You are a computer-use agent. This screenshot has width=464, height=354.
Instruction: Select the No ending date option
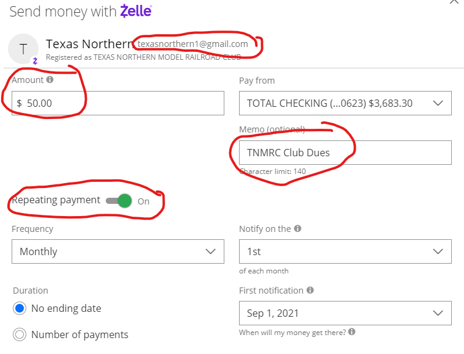tap(20, 308)
